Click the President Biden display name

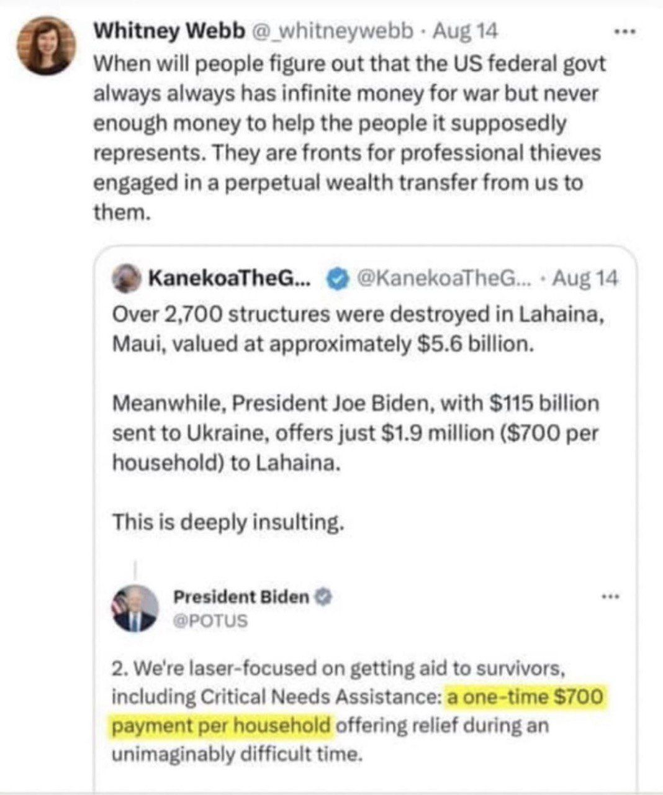[241, 597]
